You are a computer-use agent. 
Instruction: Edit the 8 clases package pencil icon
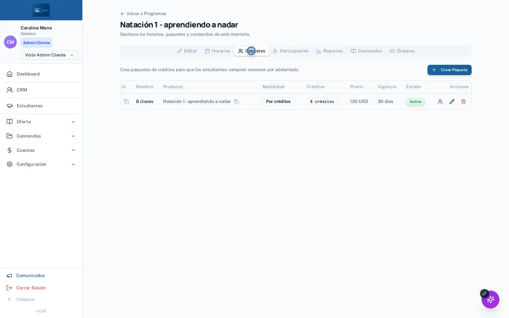coord(452,102)
